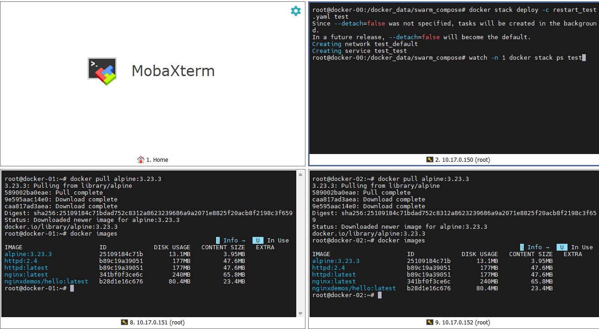The height and width of the screenshot is (329, 599).
Task: Click the httpd:latest image row in docker-01
Action: (125, 268)
